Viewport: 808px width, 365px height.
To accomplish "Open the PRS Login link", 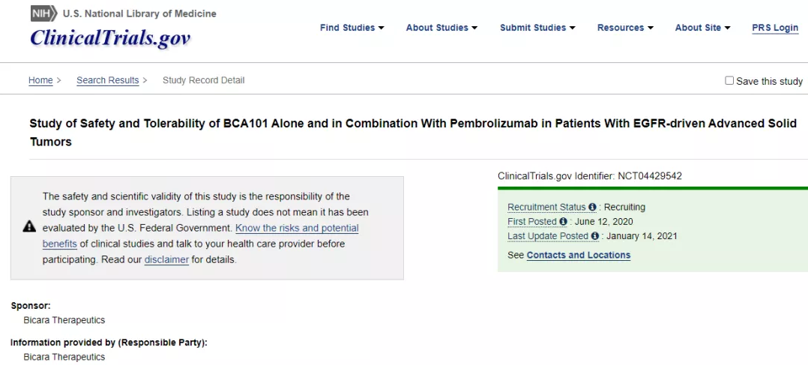I will click(x=775, y=28).
